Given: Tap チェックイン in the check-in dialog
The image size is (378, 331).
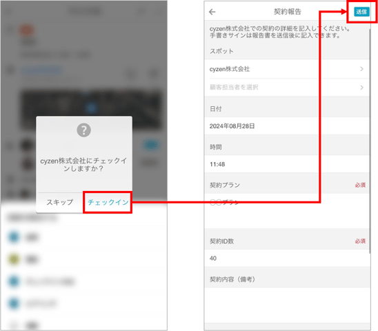Looking at the screenshot, I should [x=108, y=202].
